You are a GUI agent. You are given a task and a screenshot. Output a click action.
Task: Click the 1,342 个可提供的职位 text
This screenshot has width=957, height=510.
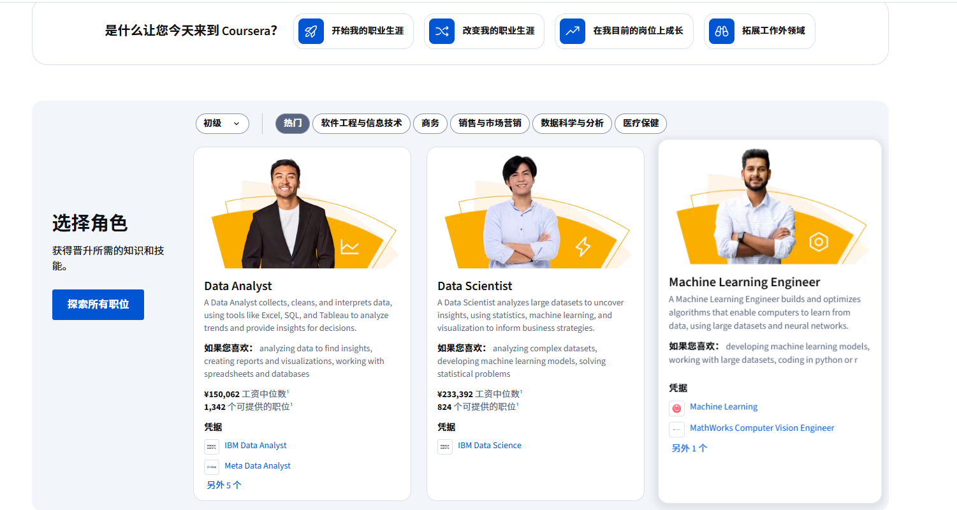(248, 407)
